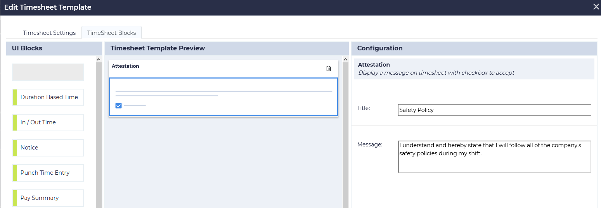Click the Attestation title in preview card
Screen dimensions: 601x208
click(x=125, y=66)
